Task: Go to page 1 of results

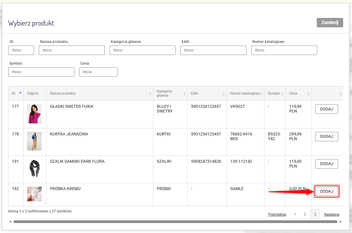Action: 295,214
